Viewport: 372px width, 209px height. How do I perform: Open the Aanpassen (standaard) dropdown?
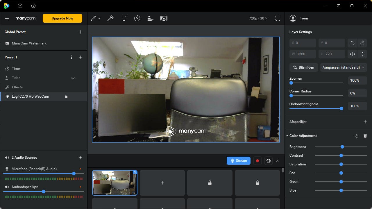tap(344, 67)
